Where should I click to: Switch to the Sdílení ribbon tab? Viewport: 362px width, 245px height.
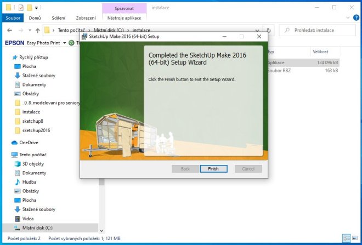point(58,18)
